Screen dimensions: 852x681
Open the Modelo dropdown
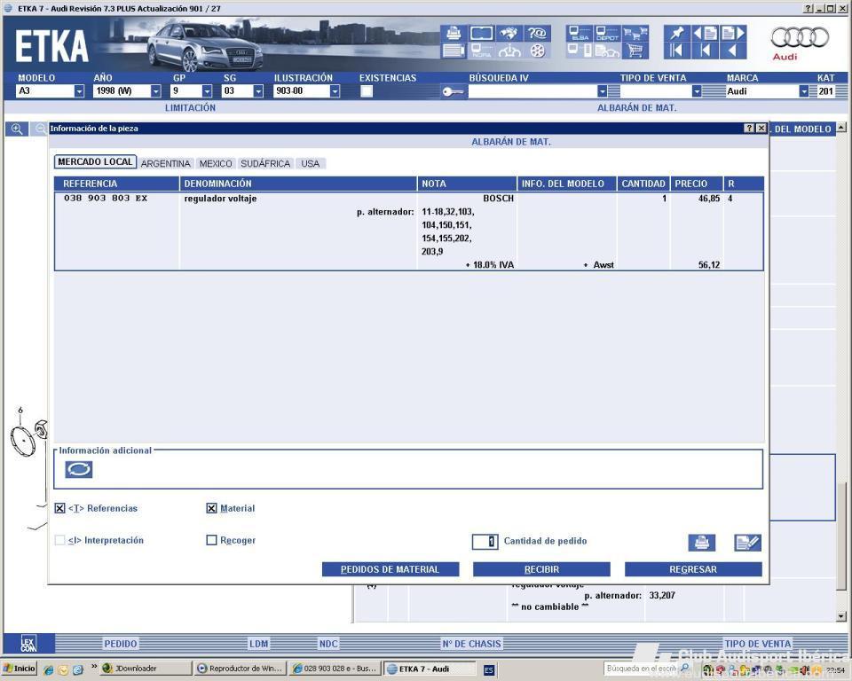[x=79, y=91]
